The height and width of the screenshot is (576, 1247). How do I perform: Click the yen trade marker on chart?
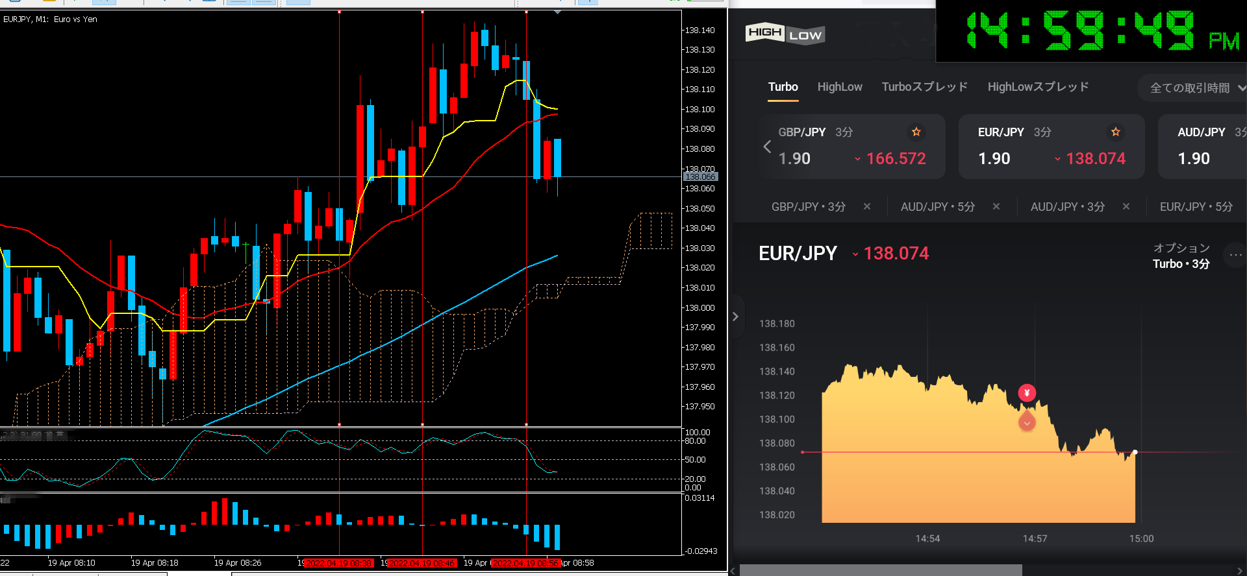(x=1026, y=393)
